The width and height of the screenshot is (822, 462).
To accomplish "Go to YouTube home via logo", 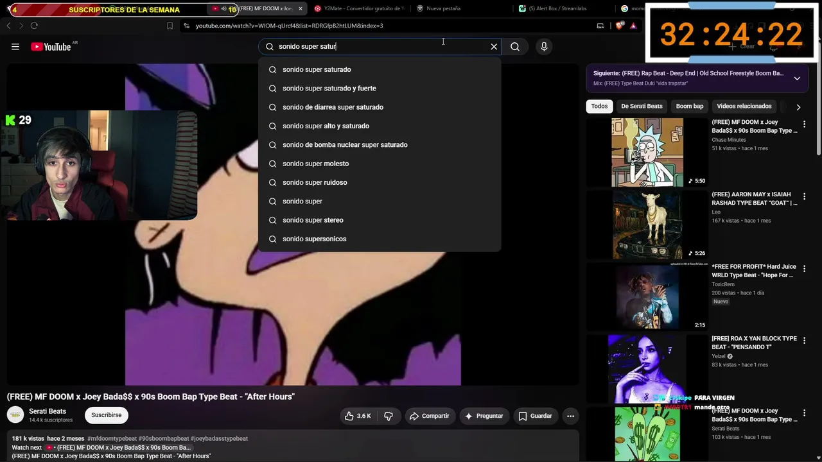I will [x=51, y=47].
